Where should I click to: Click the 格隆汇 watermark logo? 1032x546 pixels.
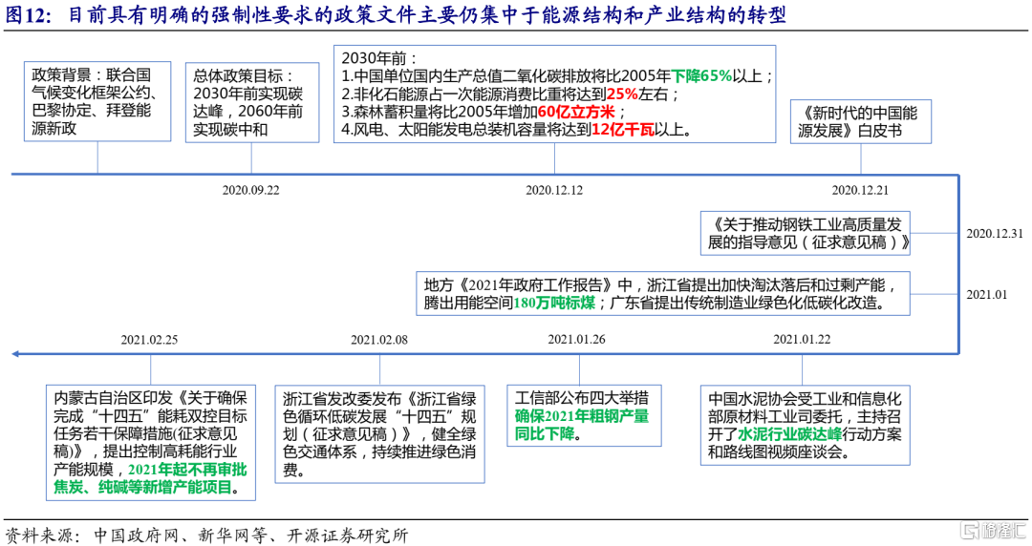click(x=990, y=528)
